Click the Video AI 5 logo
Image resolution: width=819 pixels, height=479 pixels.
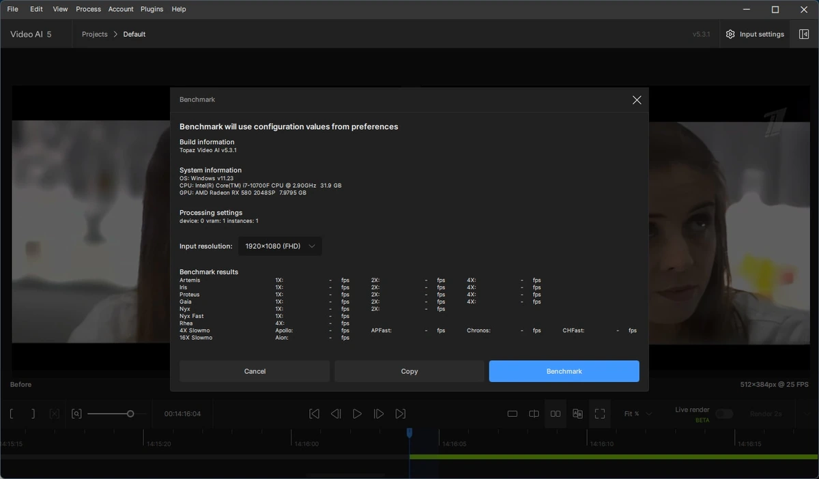31,34
